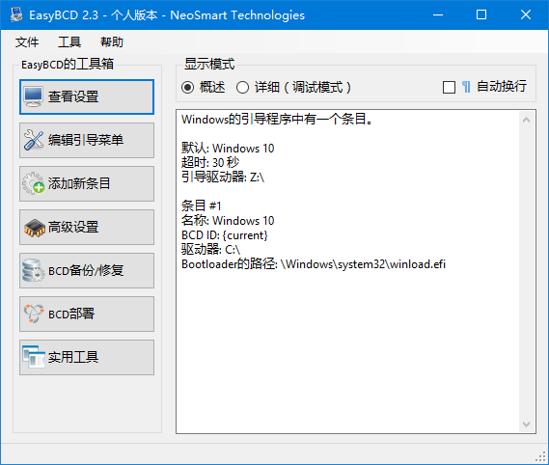
Task: Click the chip icon on 高级设置
Action: [35, 228]
